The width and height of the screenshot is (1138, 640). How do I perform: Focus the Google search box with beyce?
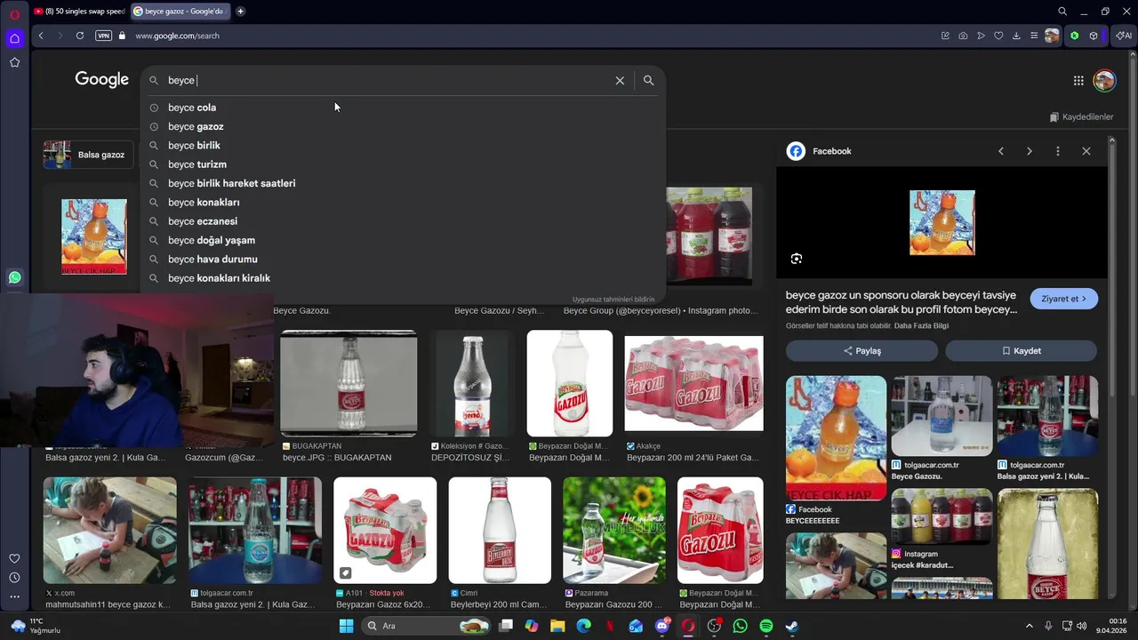point(387,80)
